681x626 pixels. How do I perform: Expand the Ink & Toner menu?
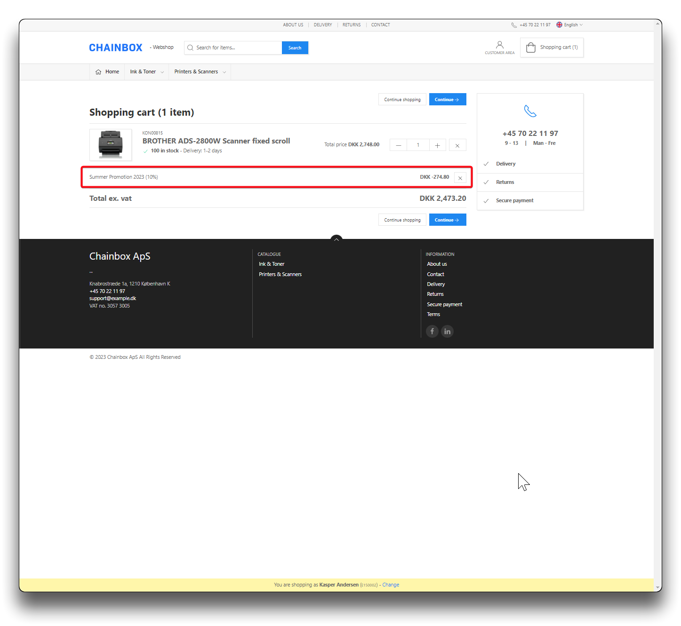146,72
